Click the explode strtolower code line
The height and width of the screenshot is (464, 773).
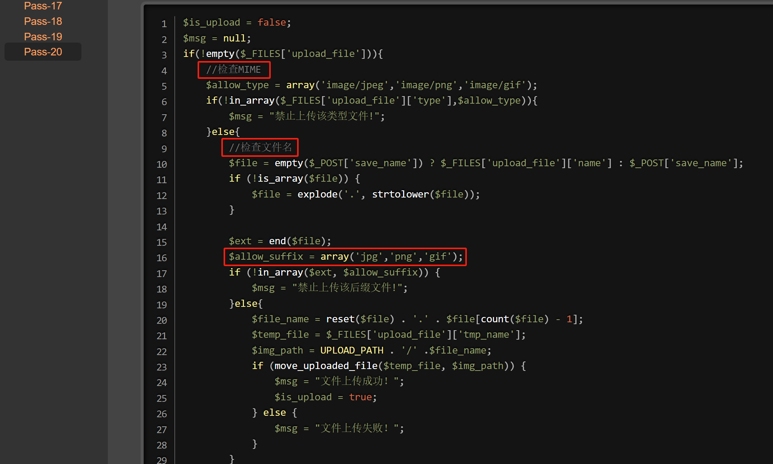tap(365, 194)
